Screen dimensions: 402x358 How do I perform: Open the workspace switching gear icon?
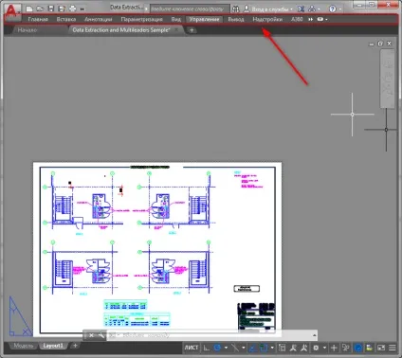coord(316,348)
